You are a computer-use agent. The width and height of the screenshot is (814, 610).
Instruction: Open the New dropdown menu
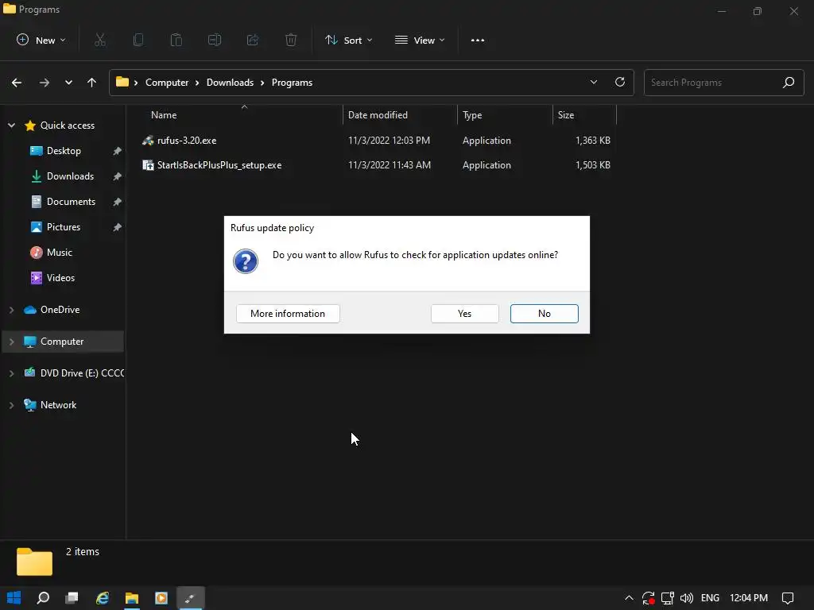click(41, 40)
